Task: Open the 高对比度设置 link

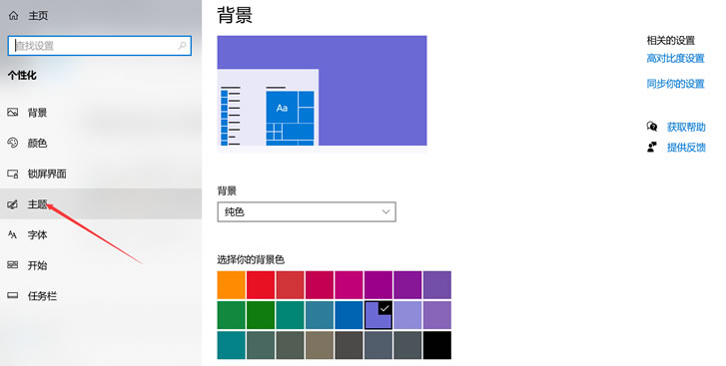Action: pos(675,58)
